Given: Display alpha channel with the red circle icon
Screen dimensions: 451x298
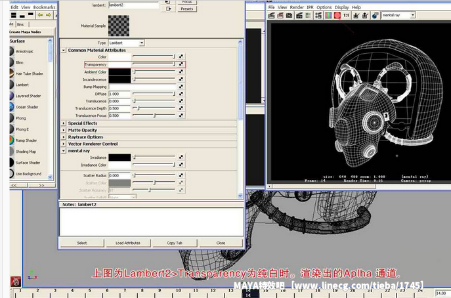Looking at the screenshot, I should [x=337, y=15].
